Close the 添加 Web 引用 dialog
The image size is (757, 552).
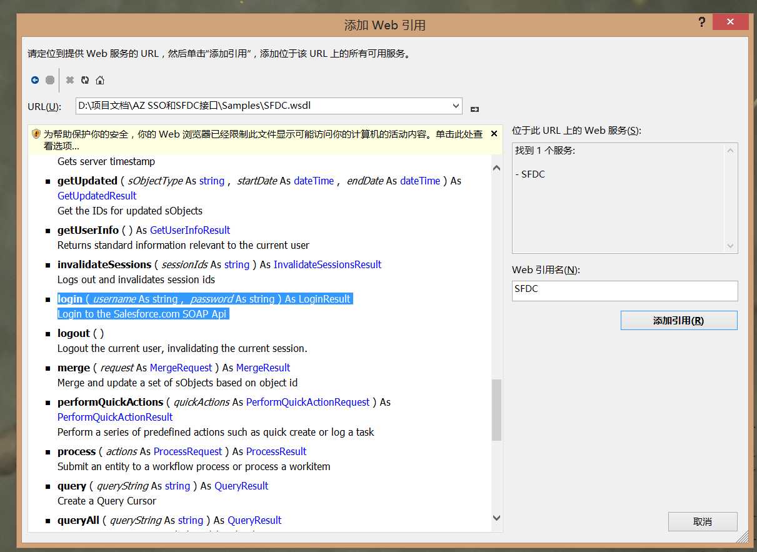729,23
